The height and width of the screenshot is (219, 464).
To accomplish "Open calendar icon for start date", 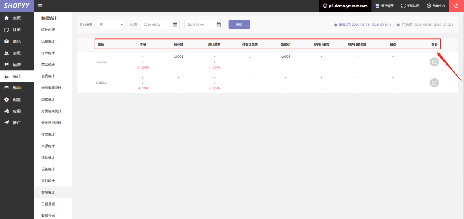I will [175, 25].
